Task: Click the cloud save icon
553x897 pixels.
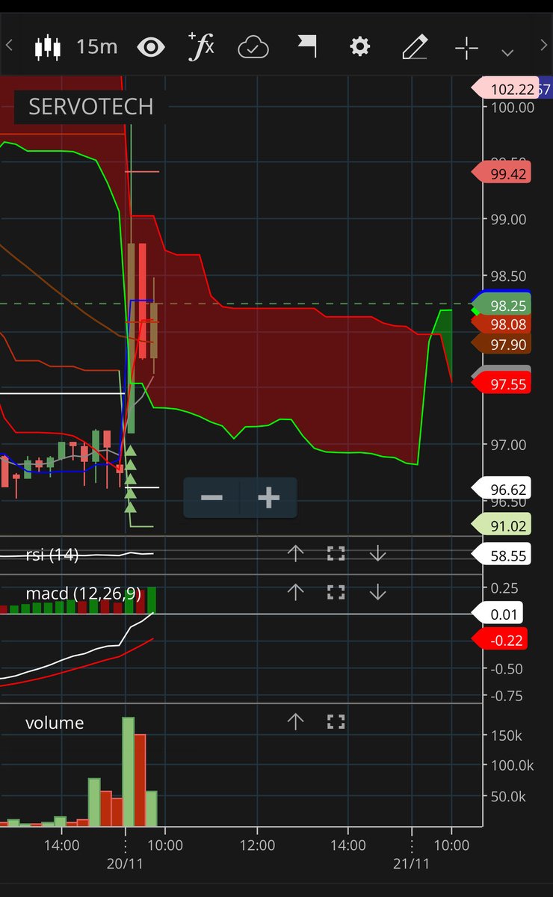Action: pos(253,49)
